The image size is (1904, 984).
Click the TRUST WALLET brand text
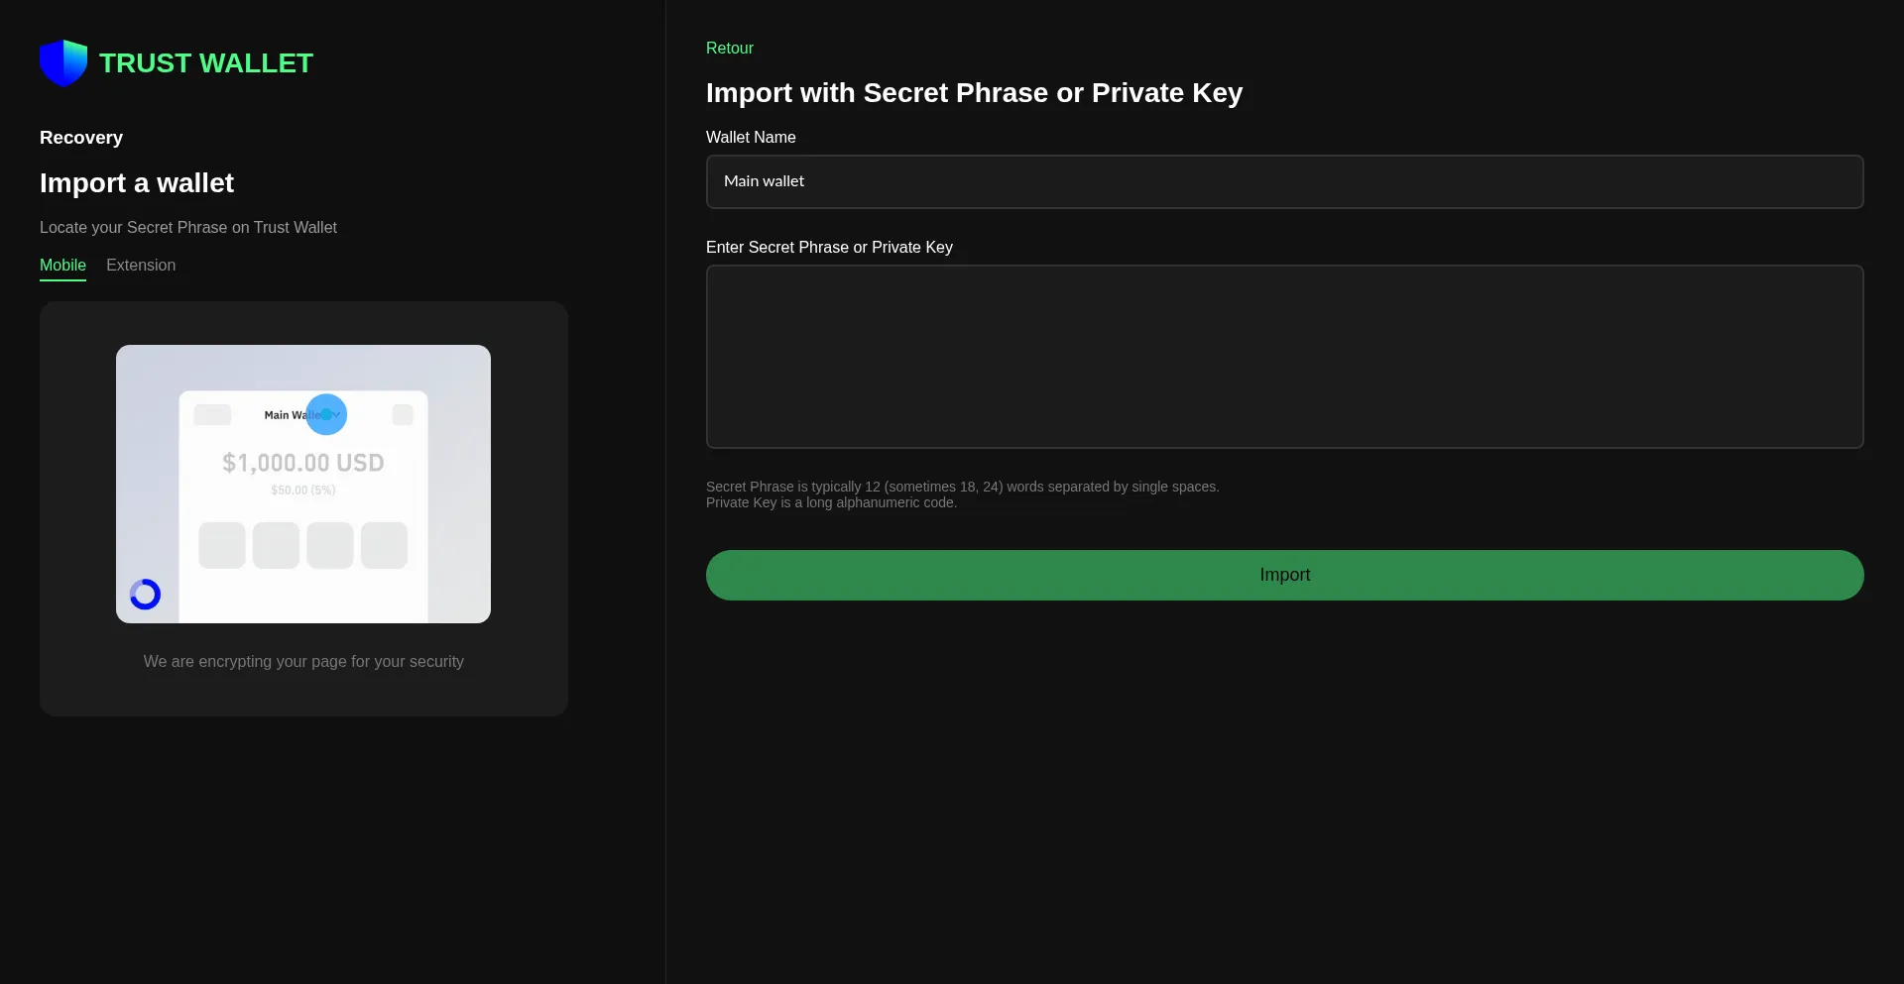206,63
